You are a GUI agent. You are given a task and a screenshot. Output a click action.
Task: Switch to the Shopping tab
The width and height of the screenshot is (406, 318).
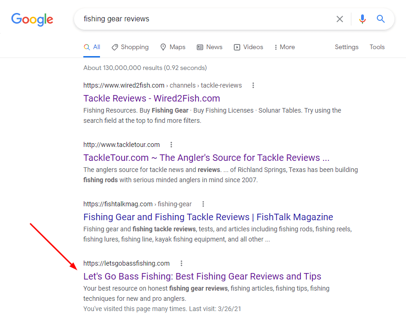click(130, 47)
